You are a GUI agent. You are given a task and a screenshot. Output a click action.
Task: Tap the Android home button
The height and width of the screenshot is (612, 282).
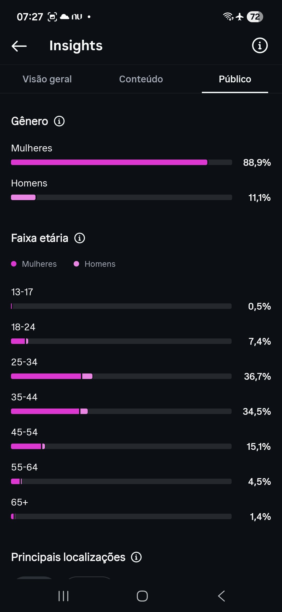point(142,596)
